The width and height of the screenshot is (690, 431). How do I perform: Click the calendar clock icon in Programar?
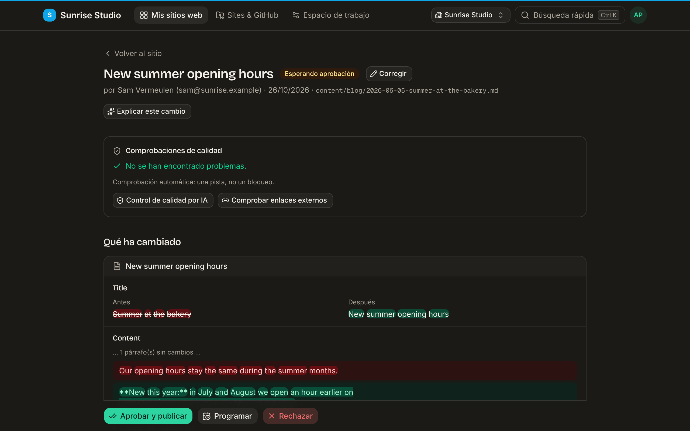click(206, 416)
